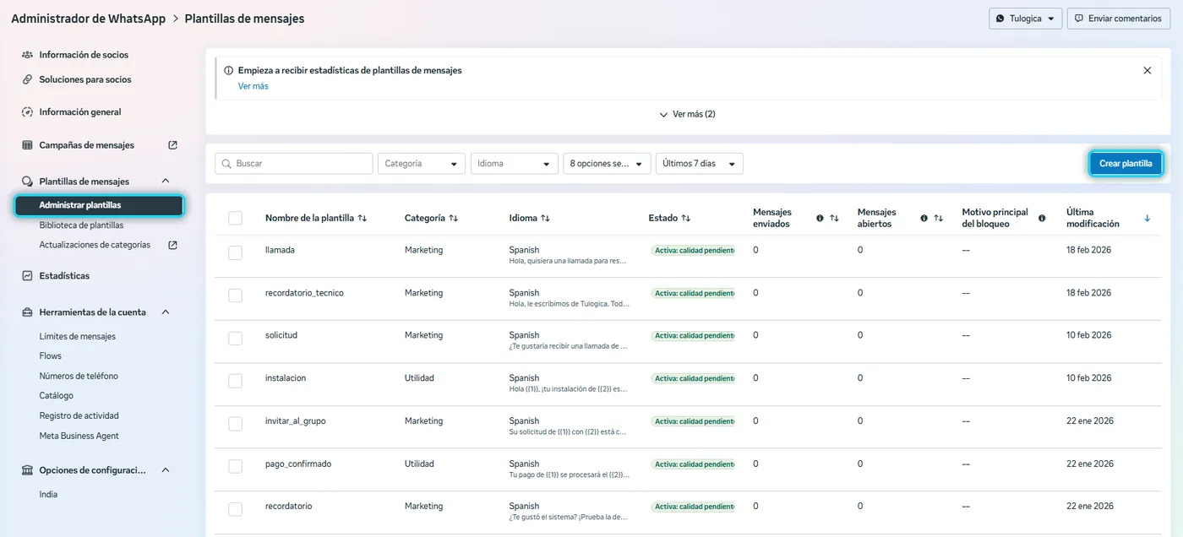Click the info icon next to Mensajes abiertos
This screenshot has width=1183, height=537.
[x=924, y=218]
